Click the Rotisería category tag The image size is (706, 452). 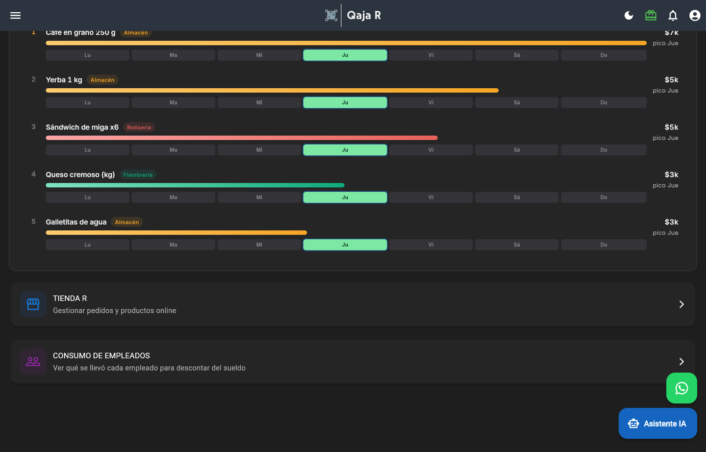[139, 127]
